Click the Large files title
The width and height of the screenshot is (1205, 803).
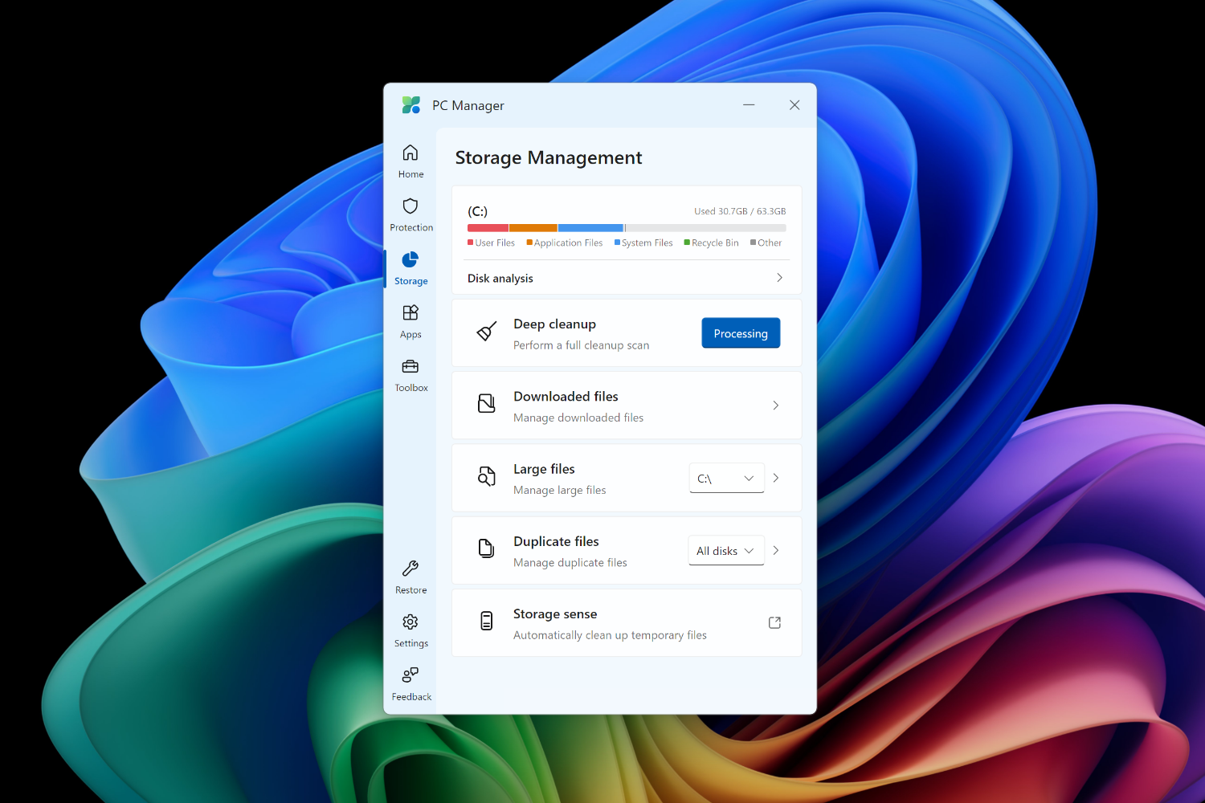pyautogui.click(x=544, y=469)
